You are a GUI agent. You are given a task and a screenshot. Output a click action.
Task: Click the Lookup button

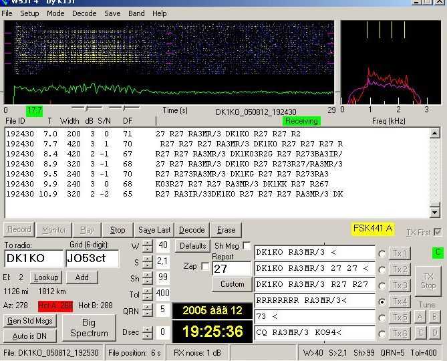click(x=46, y=277)
